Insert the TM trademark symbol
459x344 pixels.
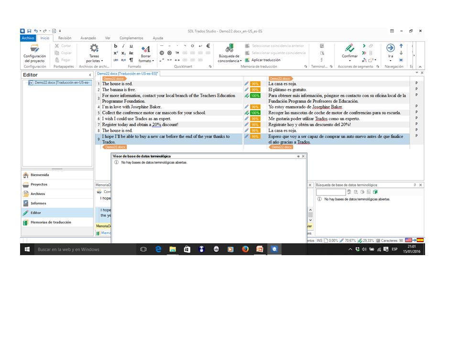point(177,53)
